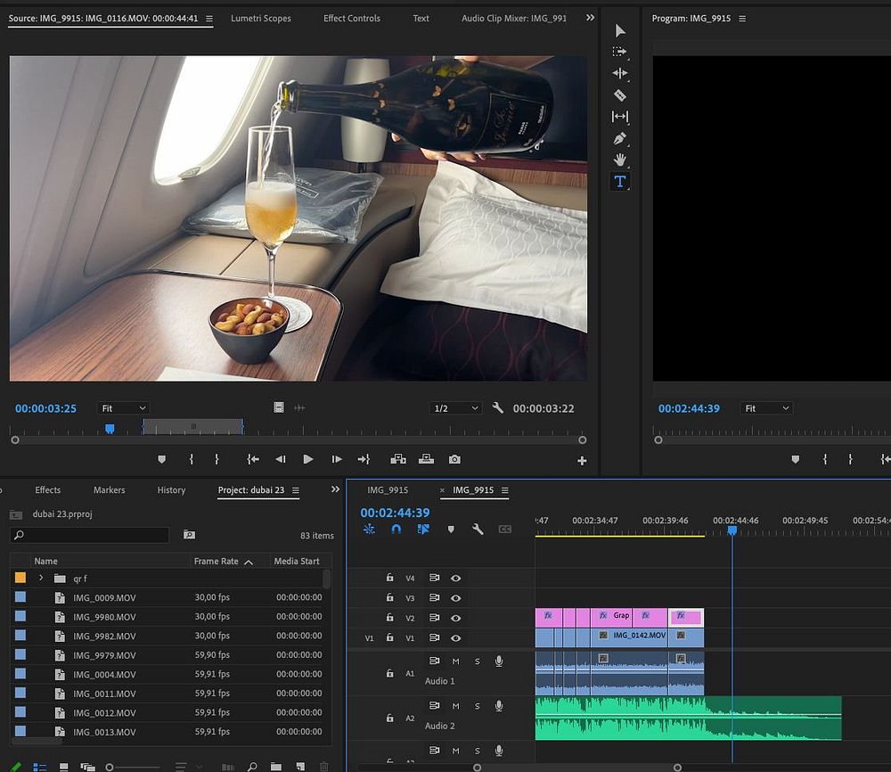This screenshot has height=772, width=891.
Task: Open Source monitor settings wrench
Action: (498, 408)
